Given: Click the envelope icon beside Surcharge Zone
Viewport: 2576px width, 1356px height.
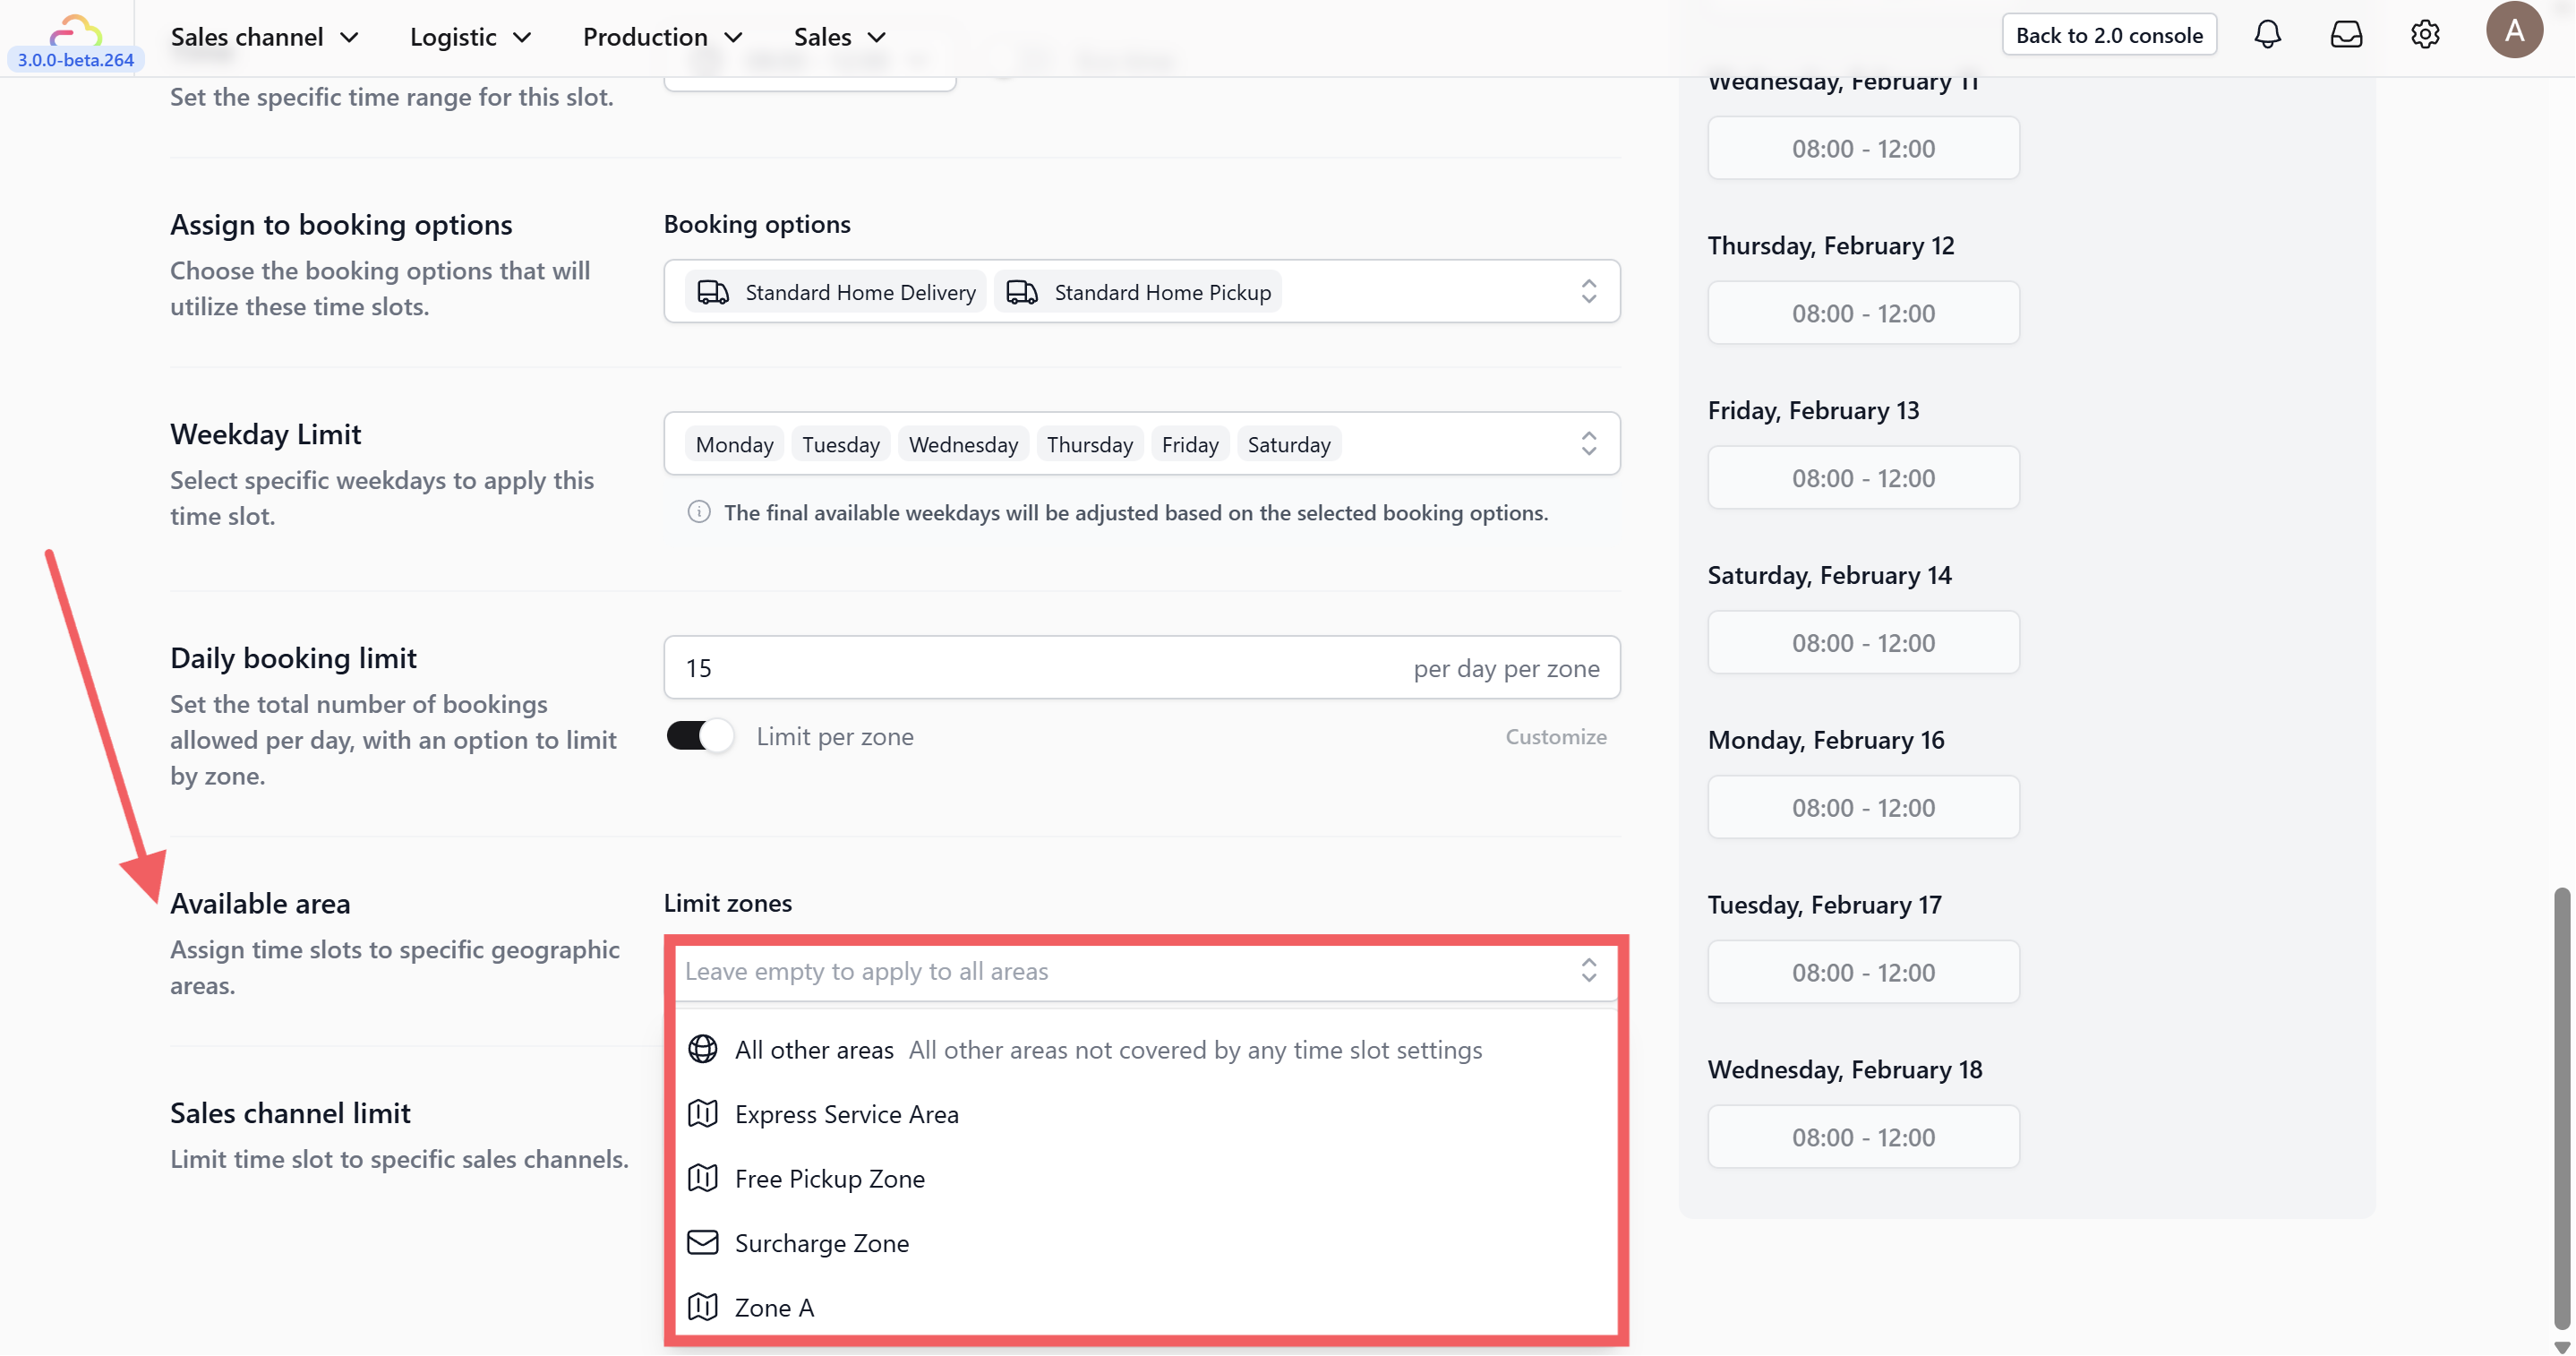Looking at the screenshot, I should (703, 1242).
